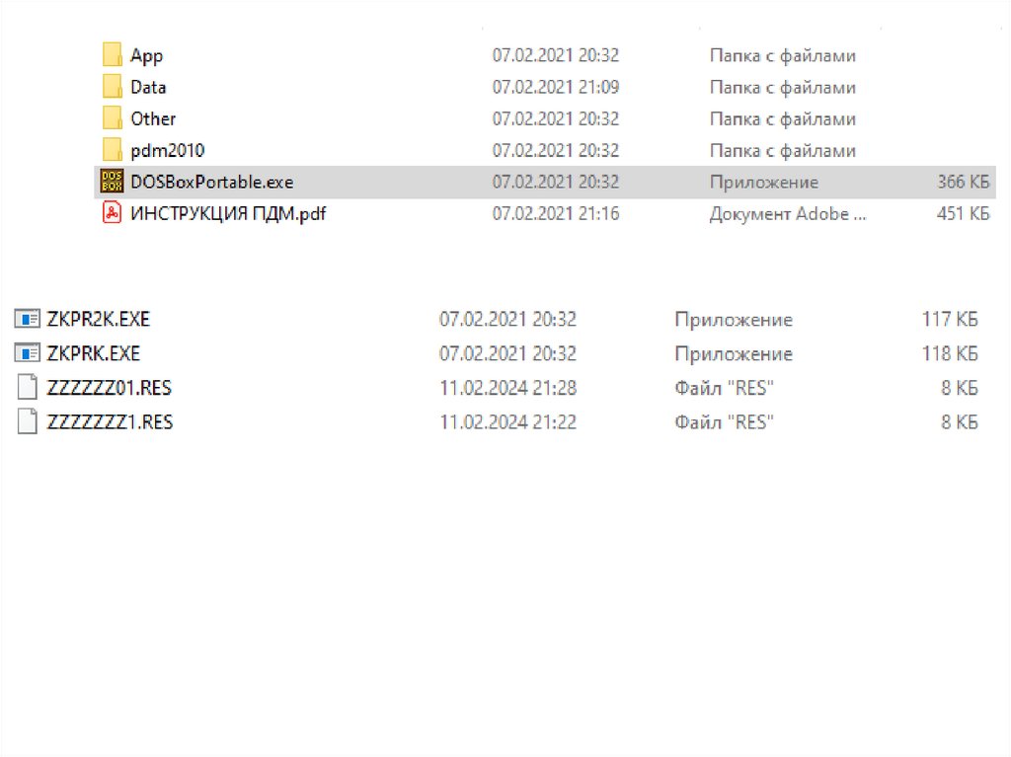Image resolution: width=1011 pixels, height=757 pixels.
Task: Click the red PDF icon for ИНСТРУКЦИЯ ПДМ
Action: coord(112,213)
